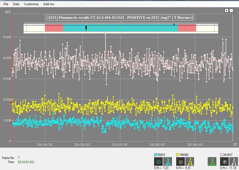Click the plus zoom-in button
Image resolution: width=239 pixels, height=170 pixels.
coord(226,11)
